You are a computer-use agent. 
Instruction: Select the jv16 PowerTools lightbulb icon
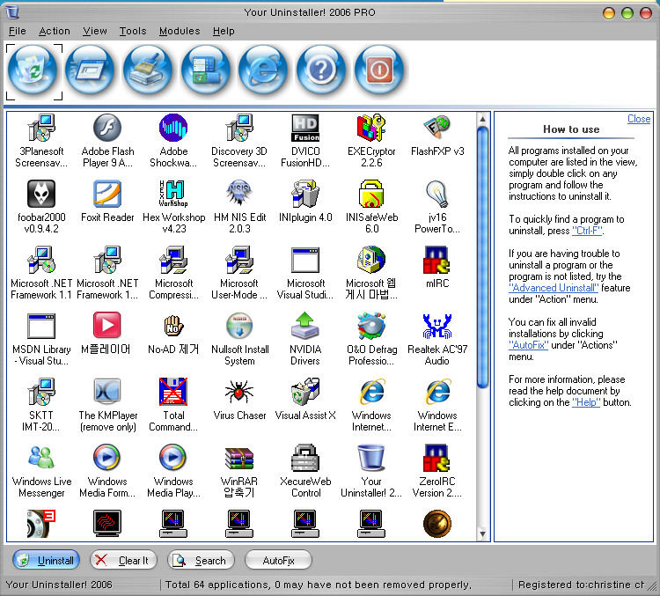pyautogui.click(x=437, y=194)
